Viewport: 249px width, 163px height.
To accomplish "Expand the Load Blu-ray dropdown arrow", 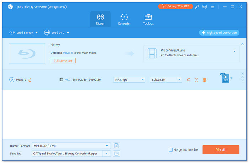I will coord(37,33).
